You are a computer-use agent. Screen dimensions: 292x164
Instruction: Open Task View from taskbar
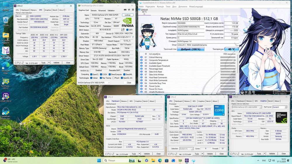(x=140, y=161)
